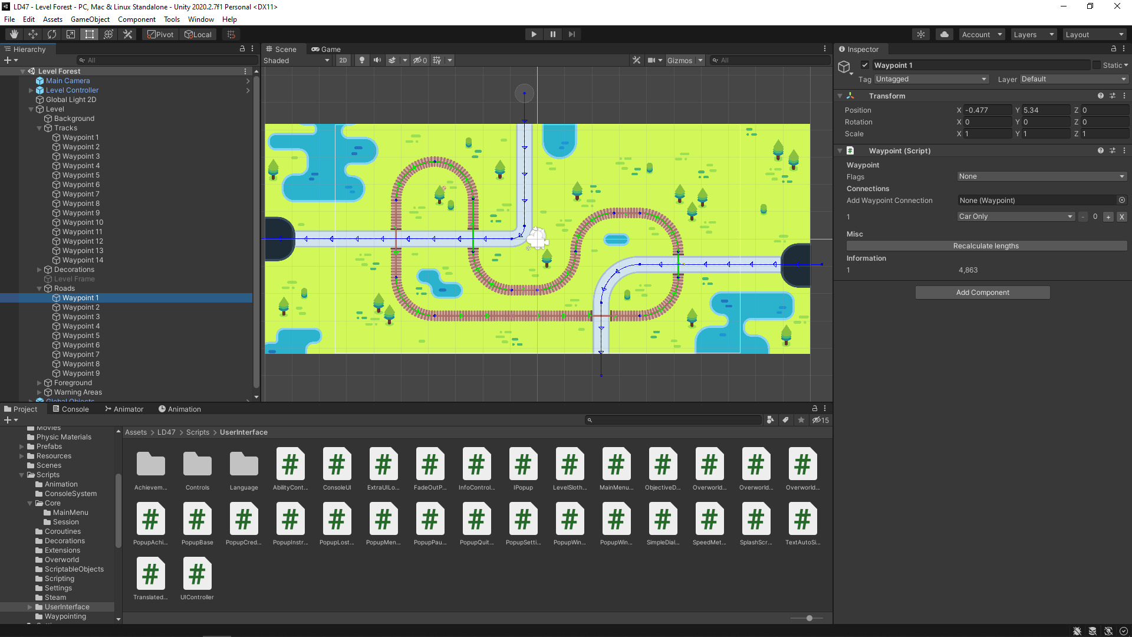Select the Move tool
The width and height of the screenshot is (1132, 637).
pyautogui.click(x=33, y=34)
